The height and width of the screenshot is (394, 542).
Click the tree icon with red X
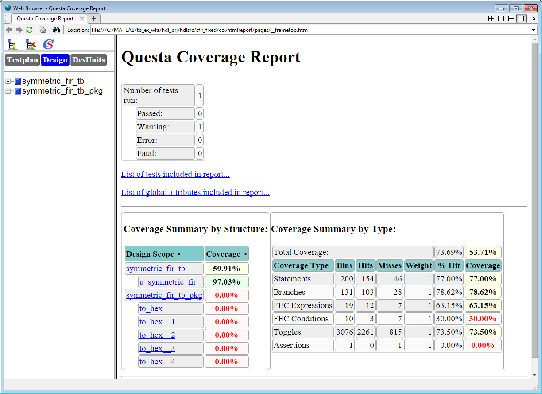click(x=31, y=44)
